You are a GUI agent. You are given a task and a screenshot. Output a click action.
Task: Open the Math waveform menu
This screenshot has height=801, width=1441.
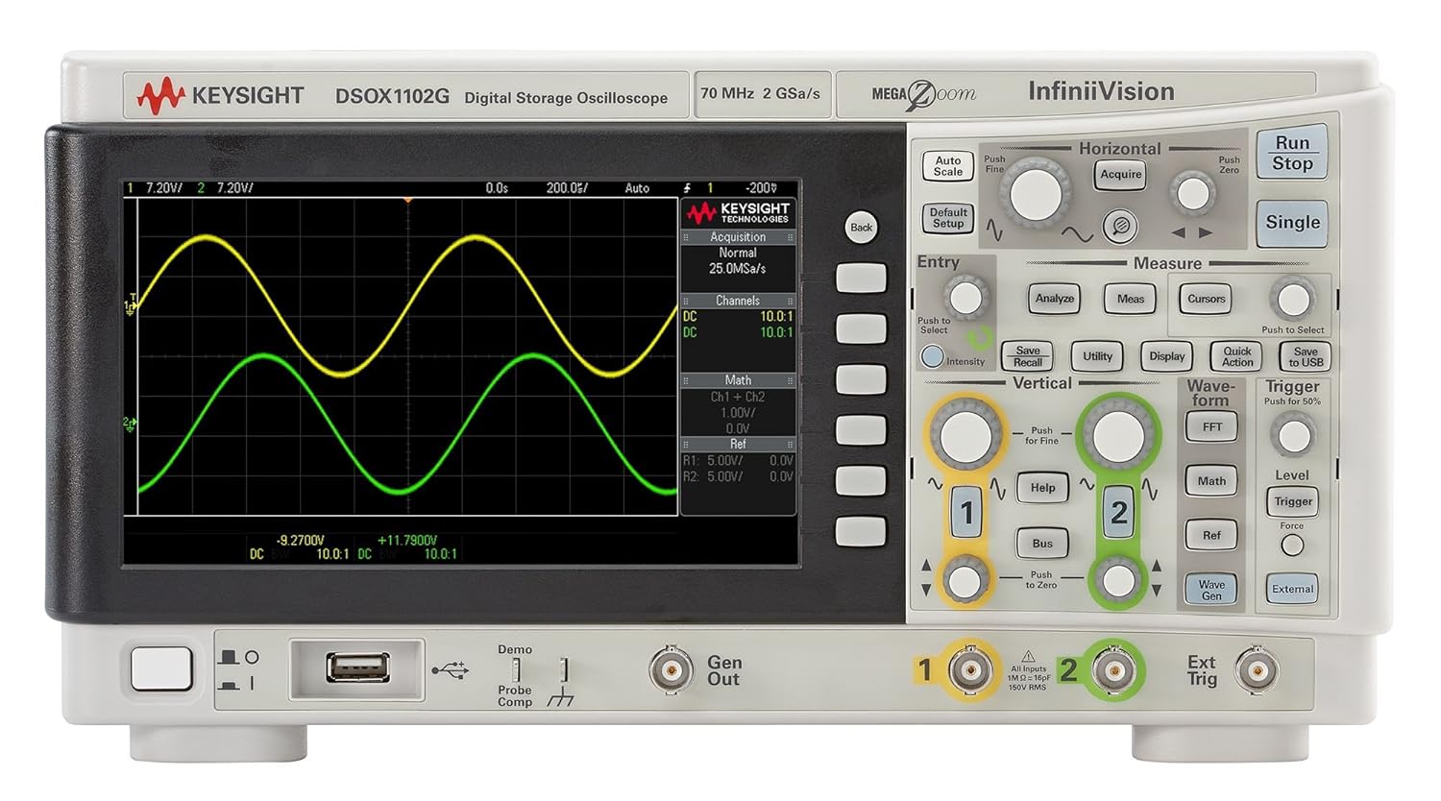[x=1211, y=481]
